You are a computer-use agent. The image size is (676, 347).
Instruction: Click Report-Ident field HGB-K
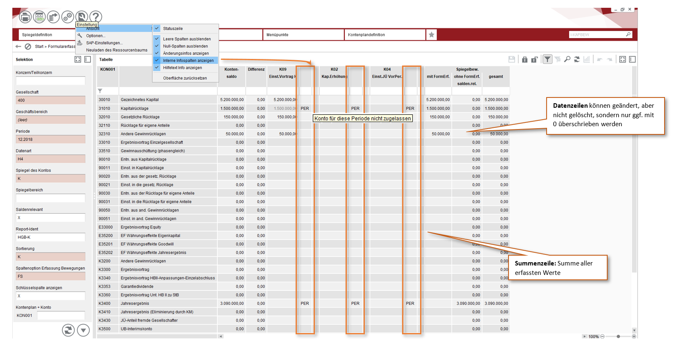[x=51, y=237]
